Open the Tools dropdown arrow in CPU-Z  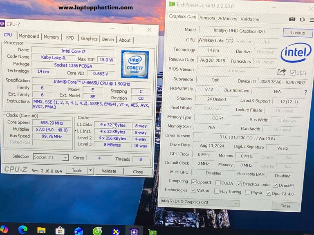tap(91, 170)
